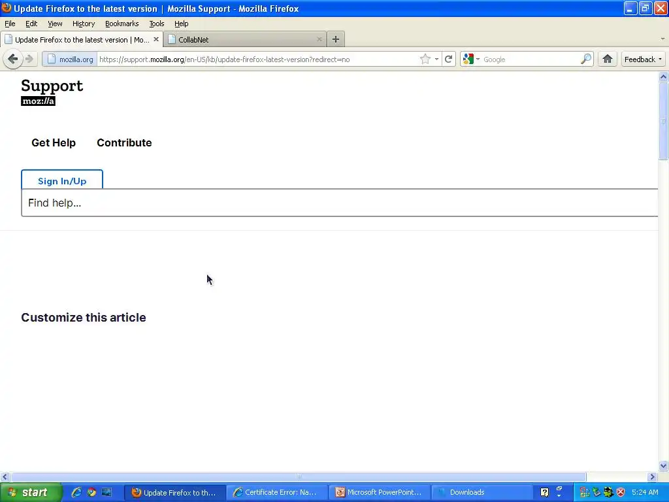Go back with the Back arrow button
The image size is (669, 502).
pos(13,59)
